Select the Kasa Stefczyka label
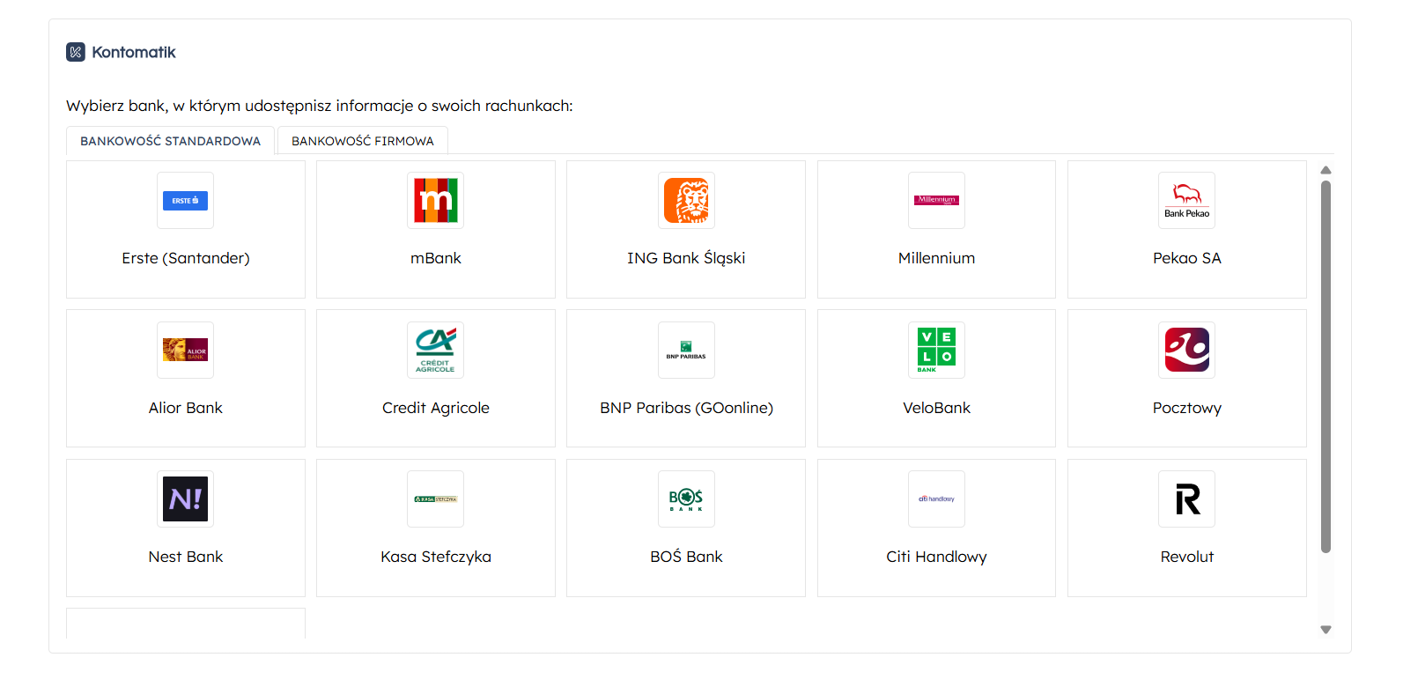The height and width of the screenshot is (687, 1403). coord(436,557)
